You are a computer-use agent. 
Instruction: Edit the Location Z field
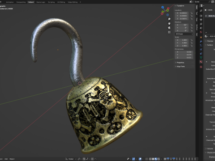click(182, 19)
